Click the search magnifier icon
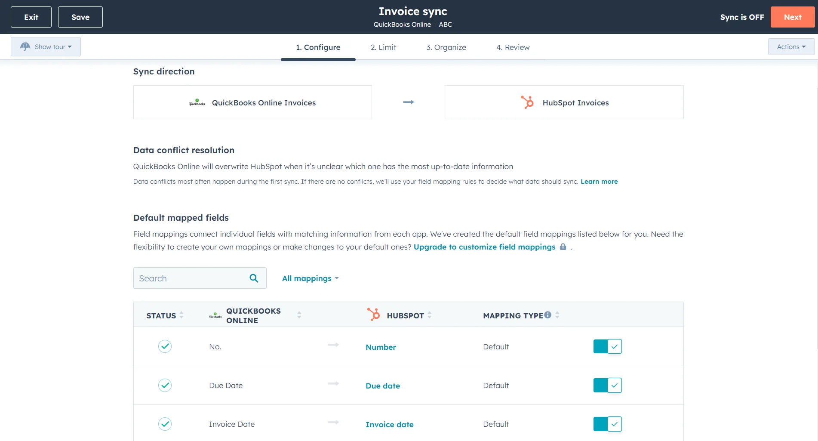 click(254, 278)
